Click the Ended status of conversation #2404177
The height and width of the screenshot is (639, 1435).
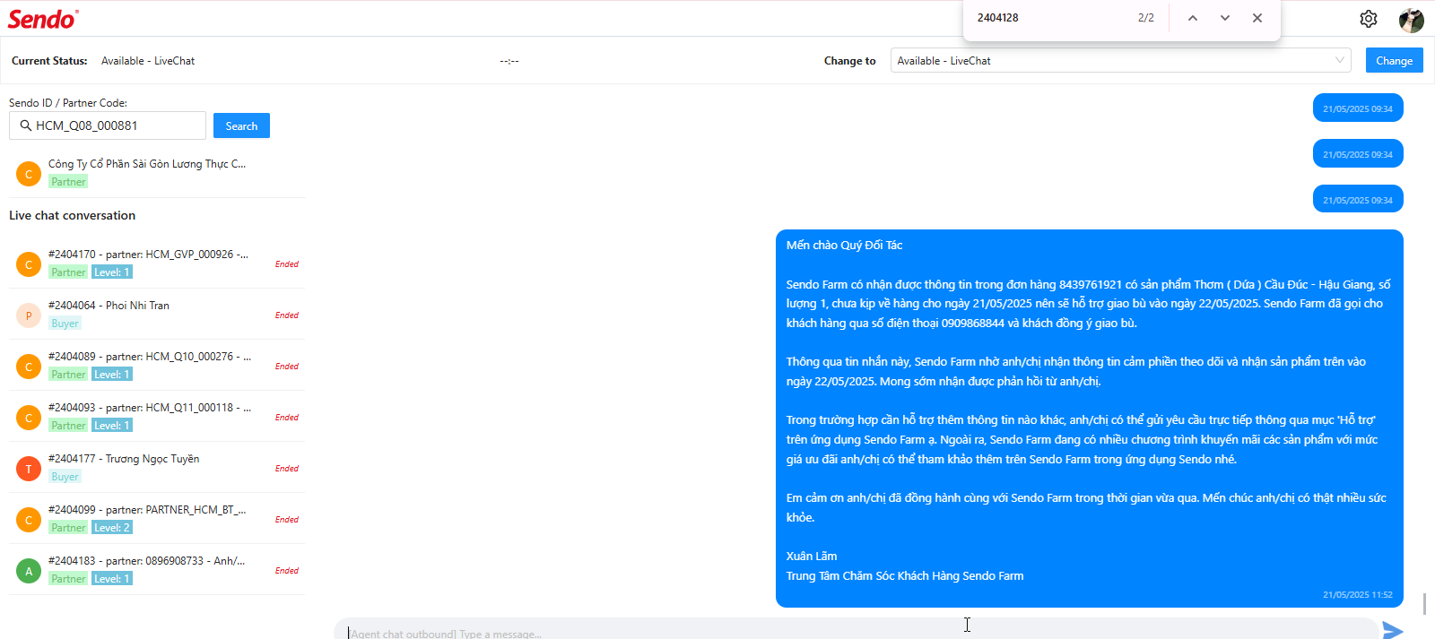point(287,469)
